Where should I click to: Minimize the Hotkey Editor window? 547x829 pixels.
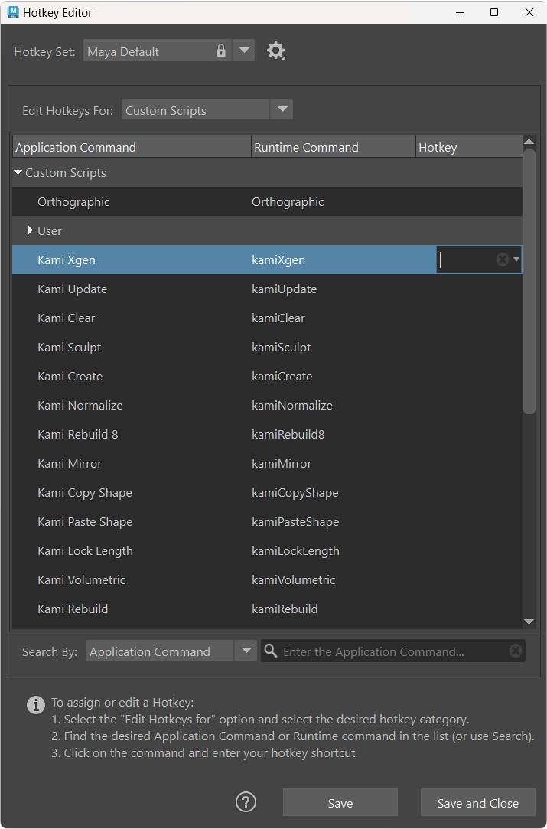[x=460, y=12]
